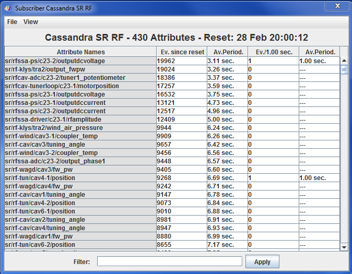Click the event count 19962
The height and width of the screenshot is (274, 352).
(x=182, y=61)
